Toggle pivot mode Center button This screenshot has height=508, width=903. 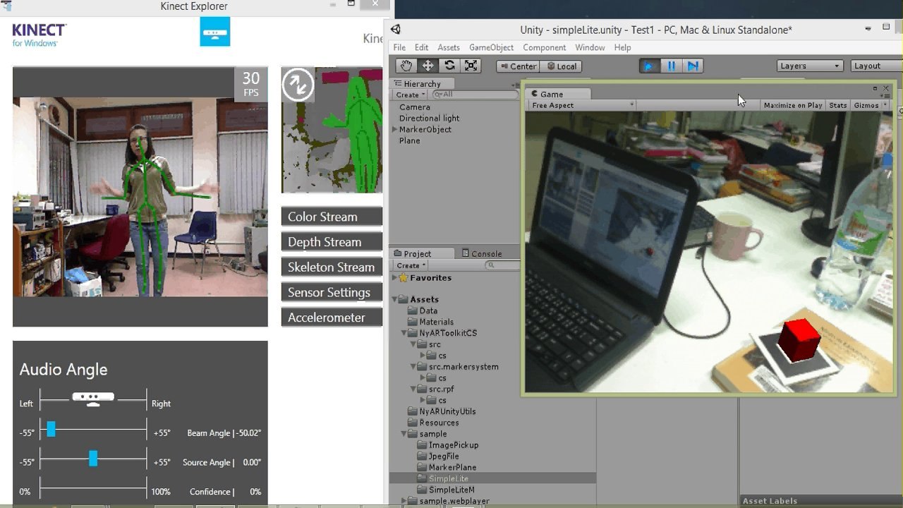(517, 66)
